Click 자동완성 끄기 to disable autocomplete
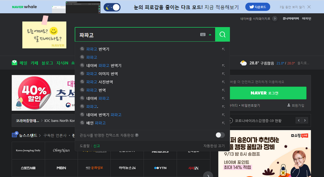Image resolution: width=324 pixels, height=177 pixels. pos(214,146)
